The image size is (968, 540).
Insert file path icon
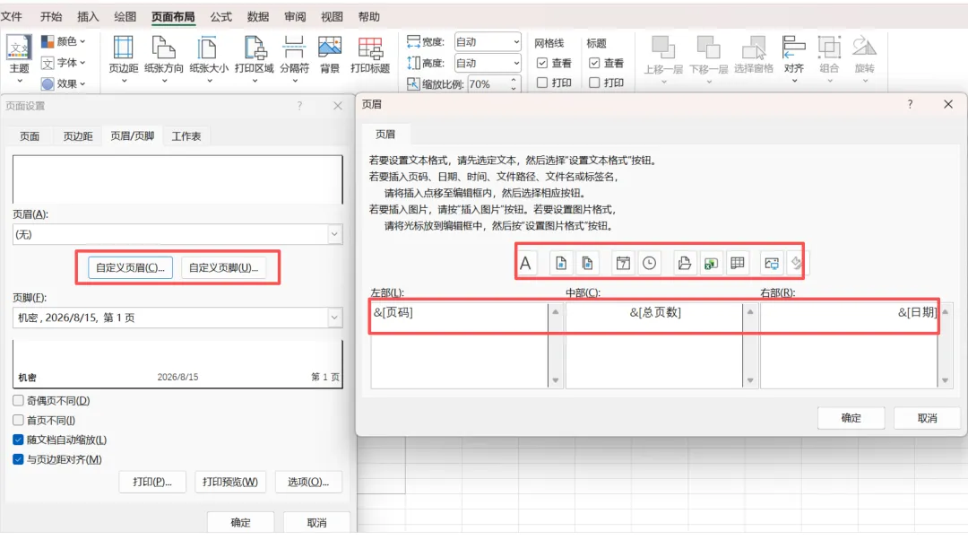click(684, 263)
